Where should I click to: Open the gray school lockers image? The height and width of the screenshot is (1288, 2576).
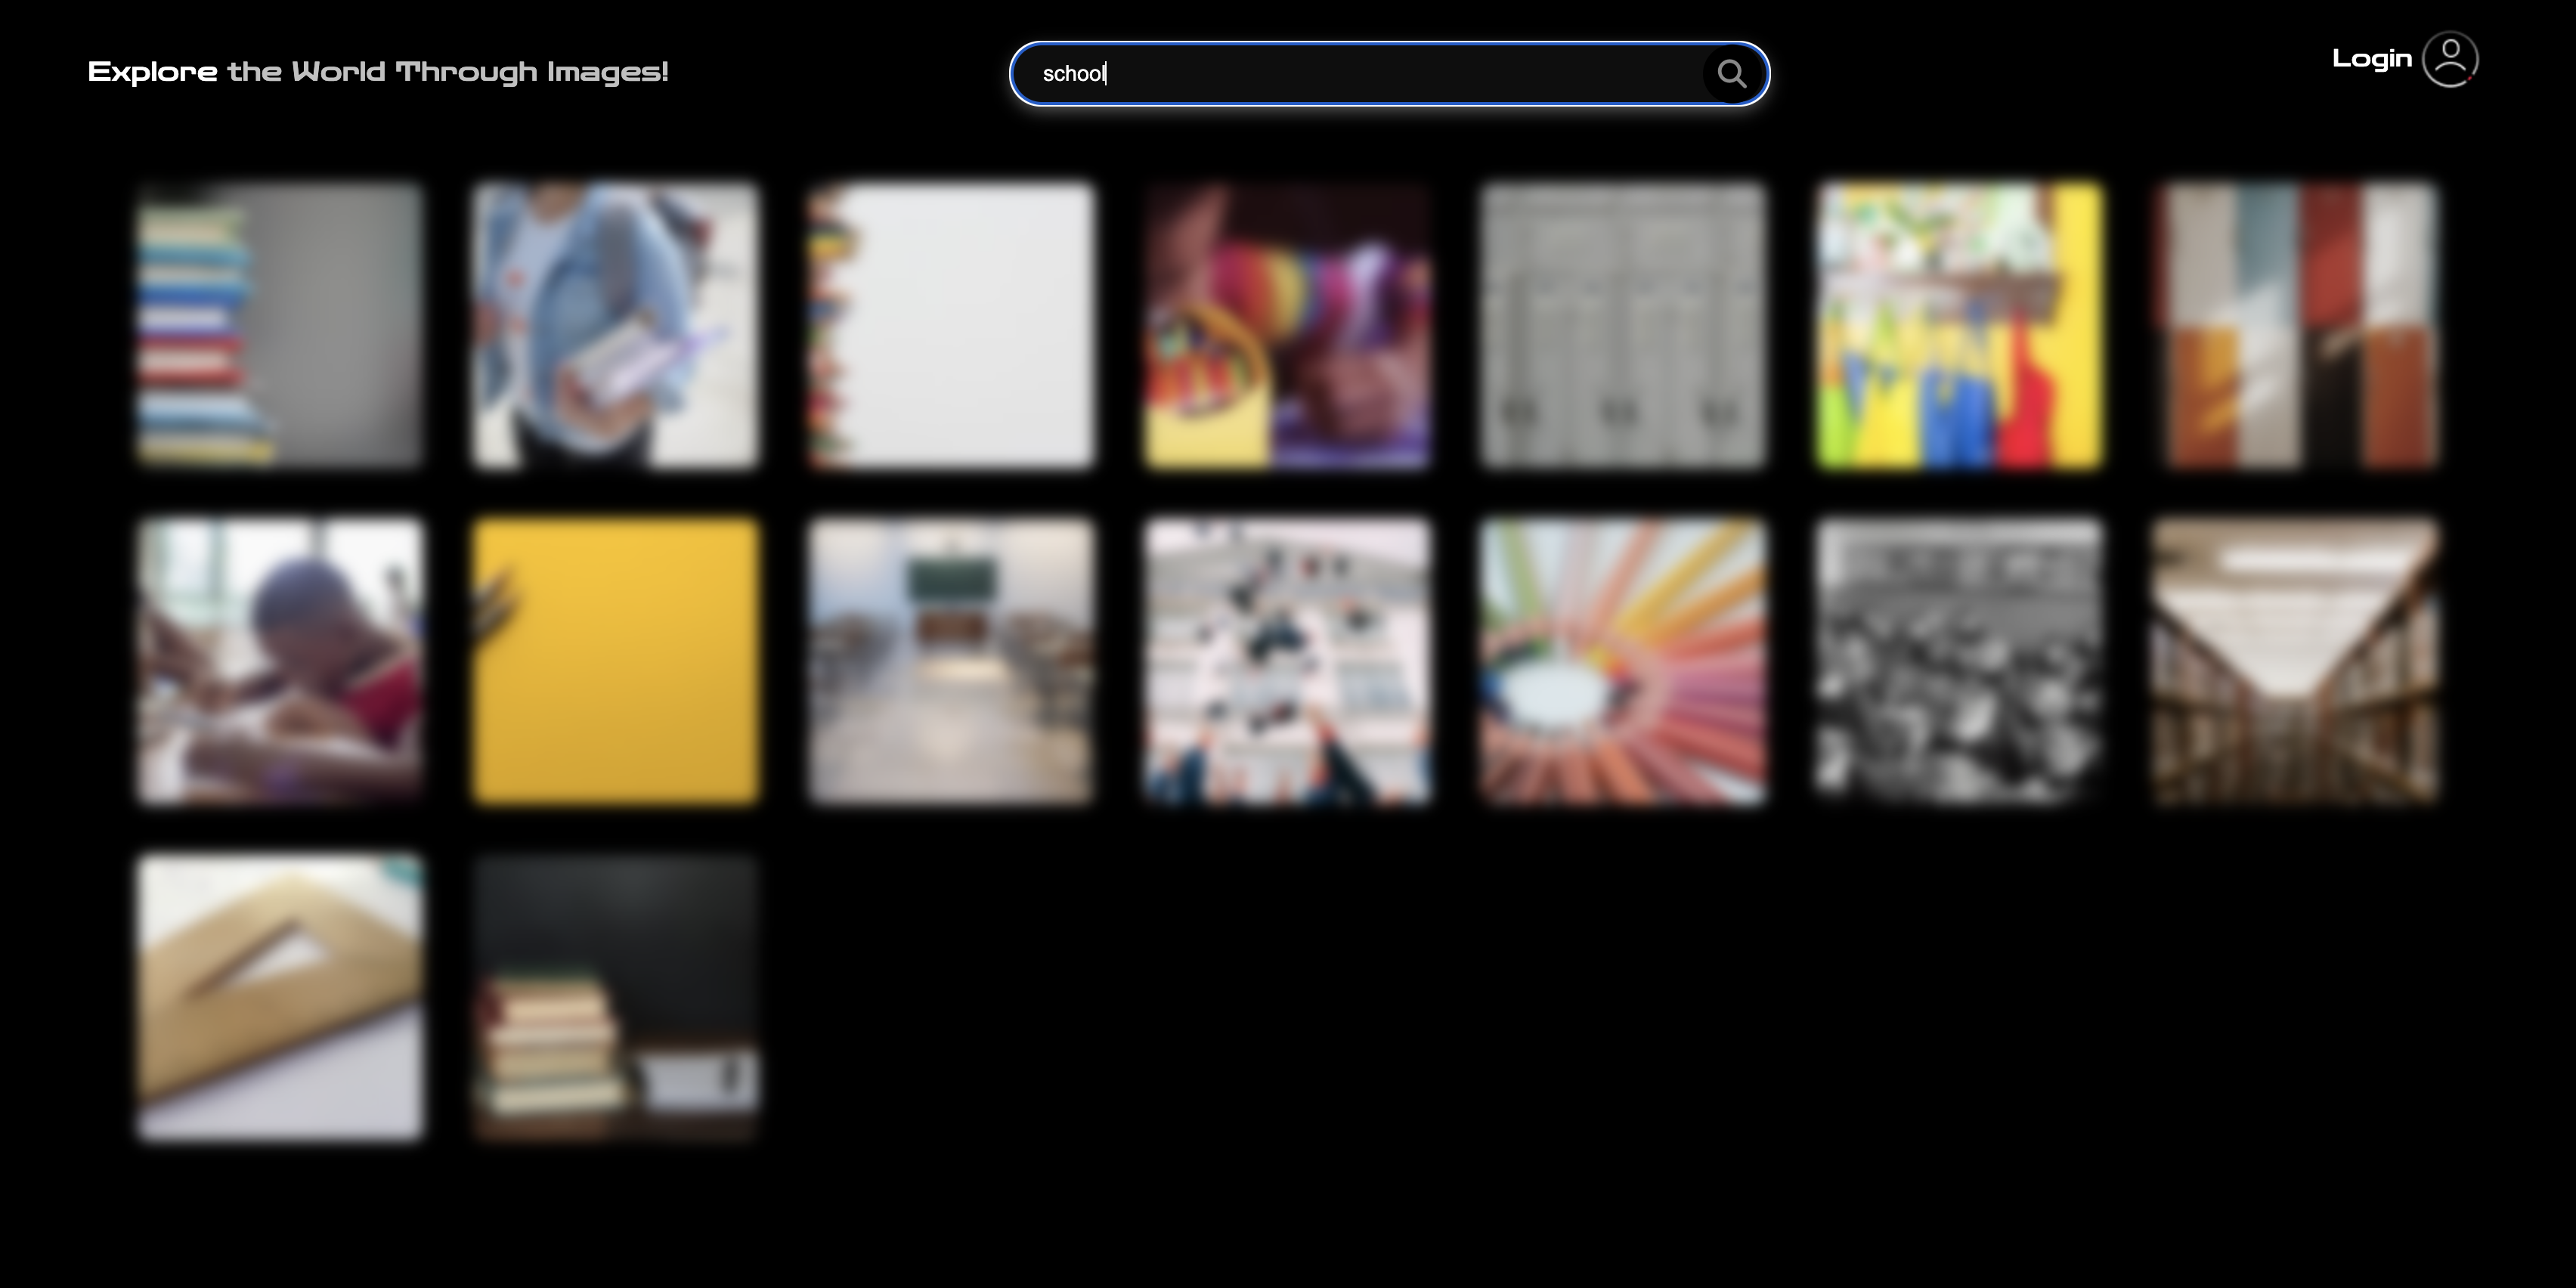[x=1623, y=325]
